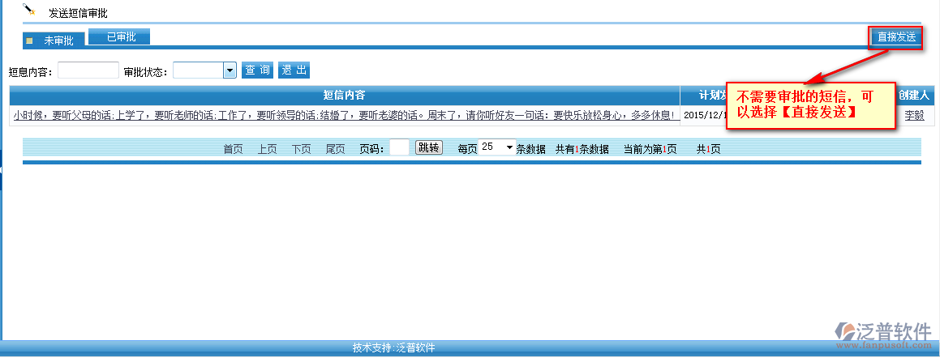The height and width of the screenshot is (358, 940).
Task: Expand the 审批状态 dropdown arrow
Action: point(230,70)
